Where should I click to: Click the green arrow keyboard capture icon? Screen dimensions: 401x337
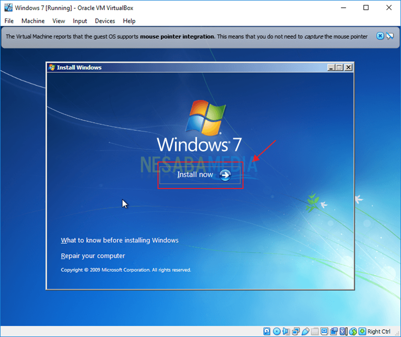tap(362, 332)
